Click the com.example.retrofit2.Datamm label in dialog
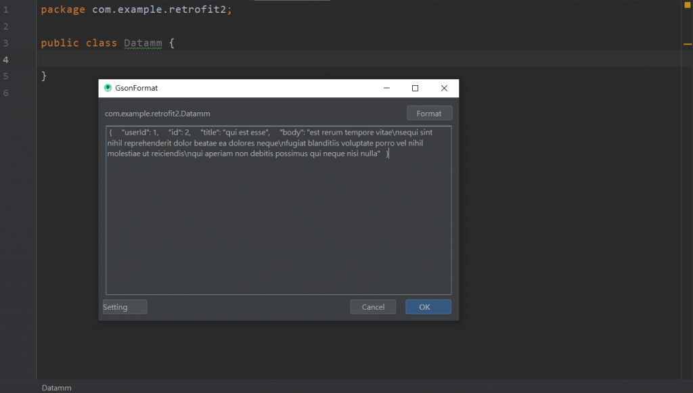Image resolution: width=693 pixels, height=393 pixels. pyautogui.click(x=157, y=114)
